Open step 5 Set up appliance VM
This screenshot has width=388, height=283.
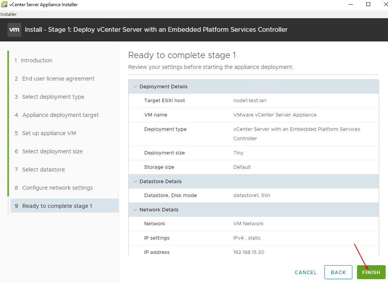[x=45, y=133]
